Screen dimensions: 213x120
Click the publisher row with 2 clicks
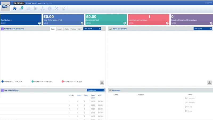coord(52,105)
